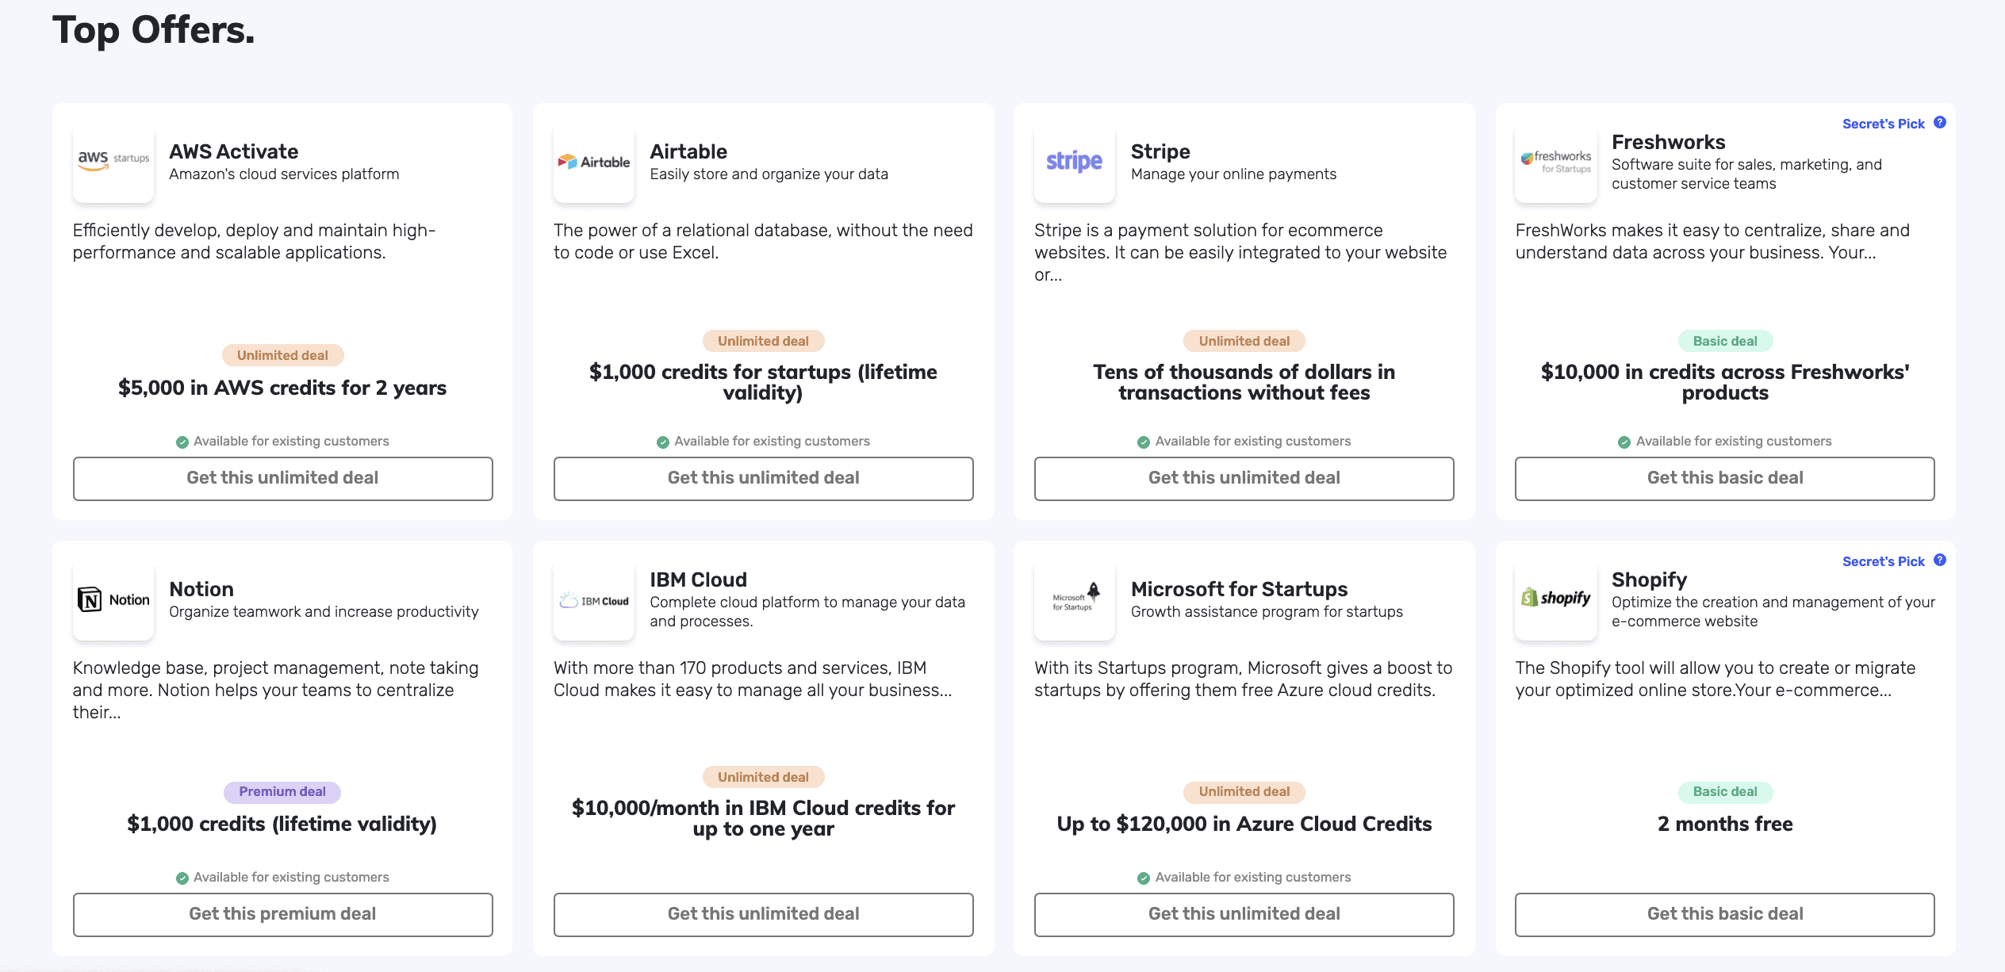This screenshot has width=2005, height=972.
Task: Get the Airtable unlimited deal
Action: click(763, 478)
